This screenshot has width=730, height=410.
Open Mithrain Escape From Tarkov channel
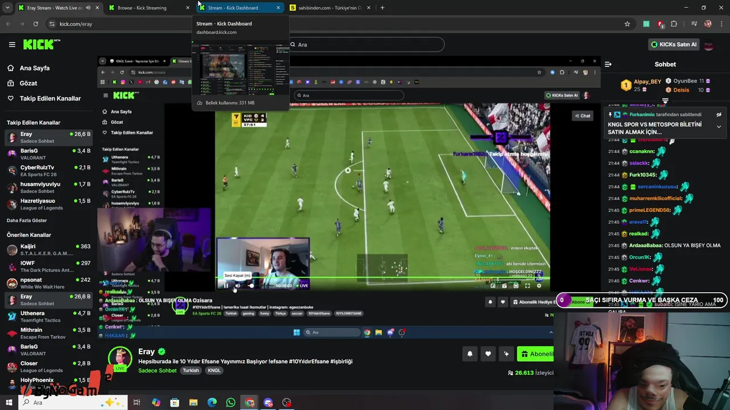click(x=48, y=333)
